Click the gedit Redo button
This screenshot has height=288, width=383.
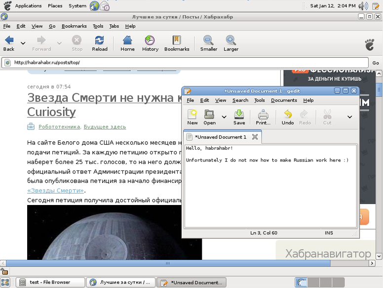(x=305, y=117)
